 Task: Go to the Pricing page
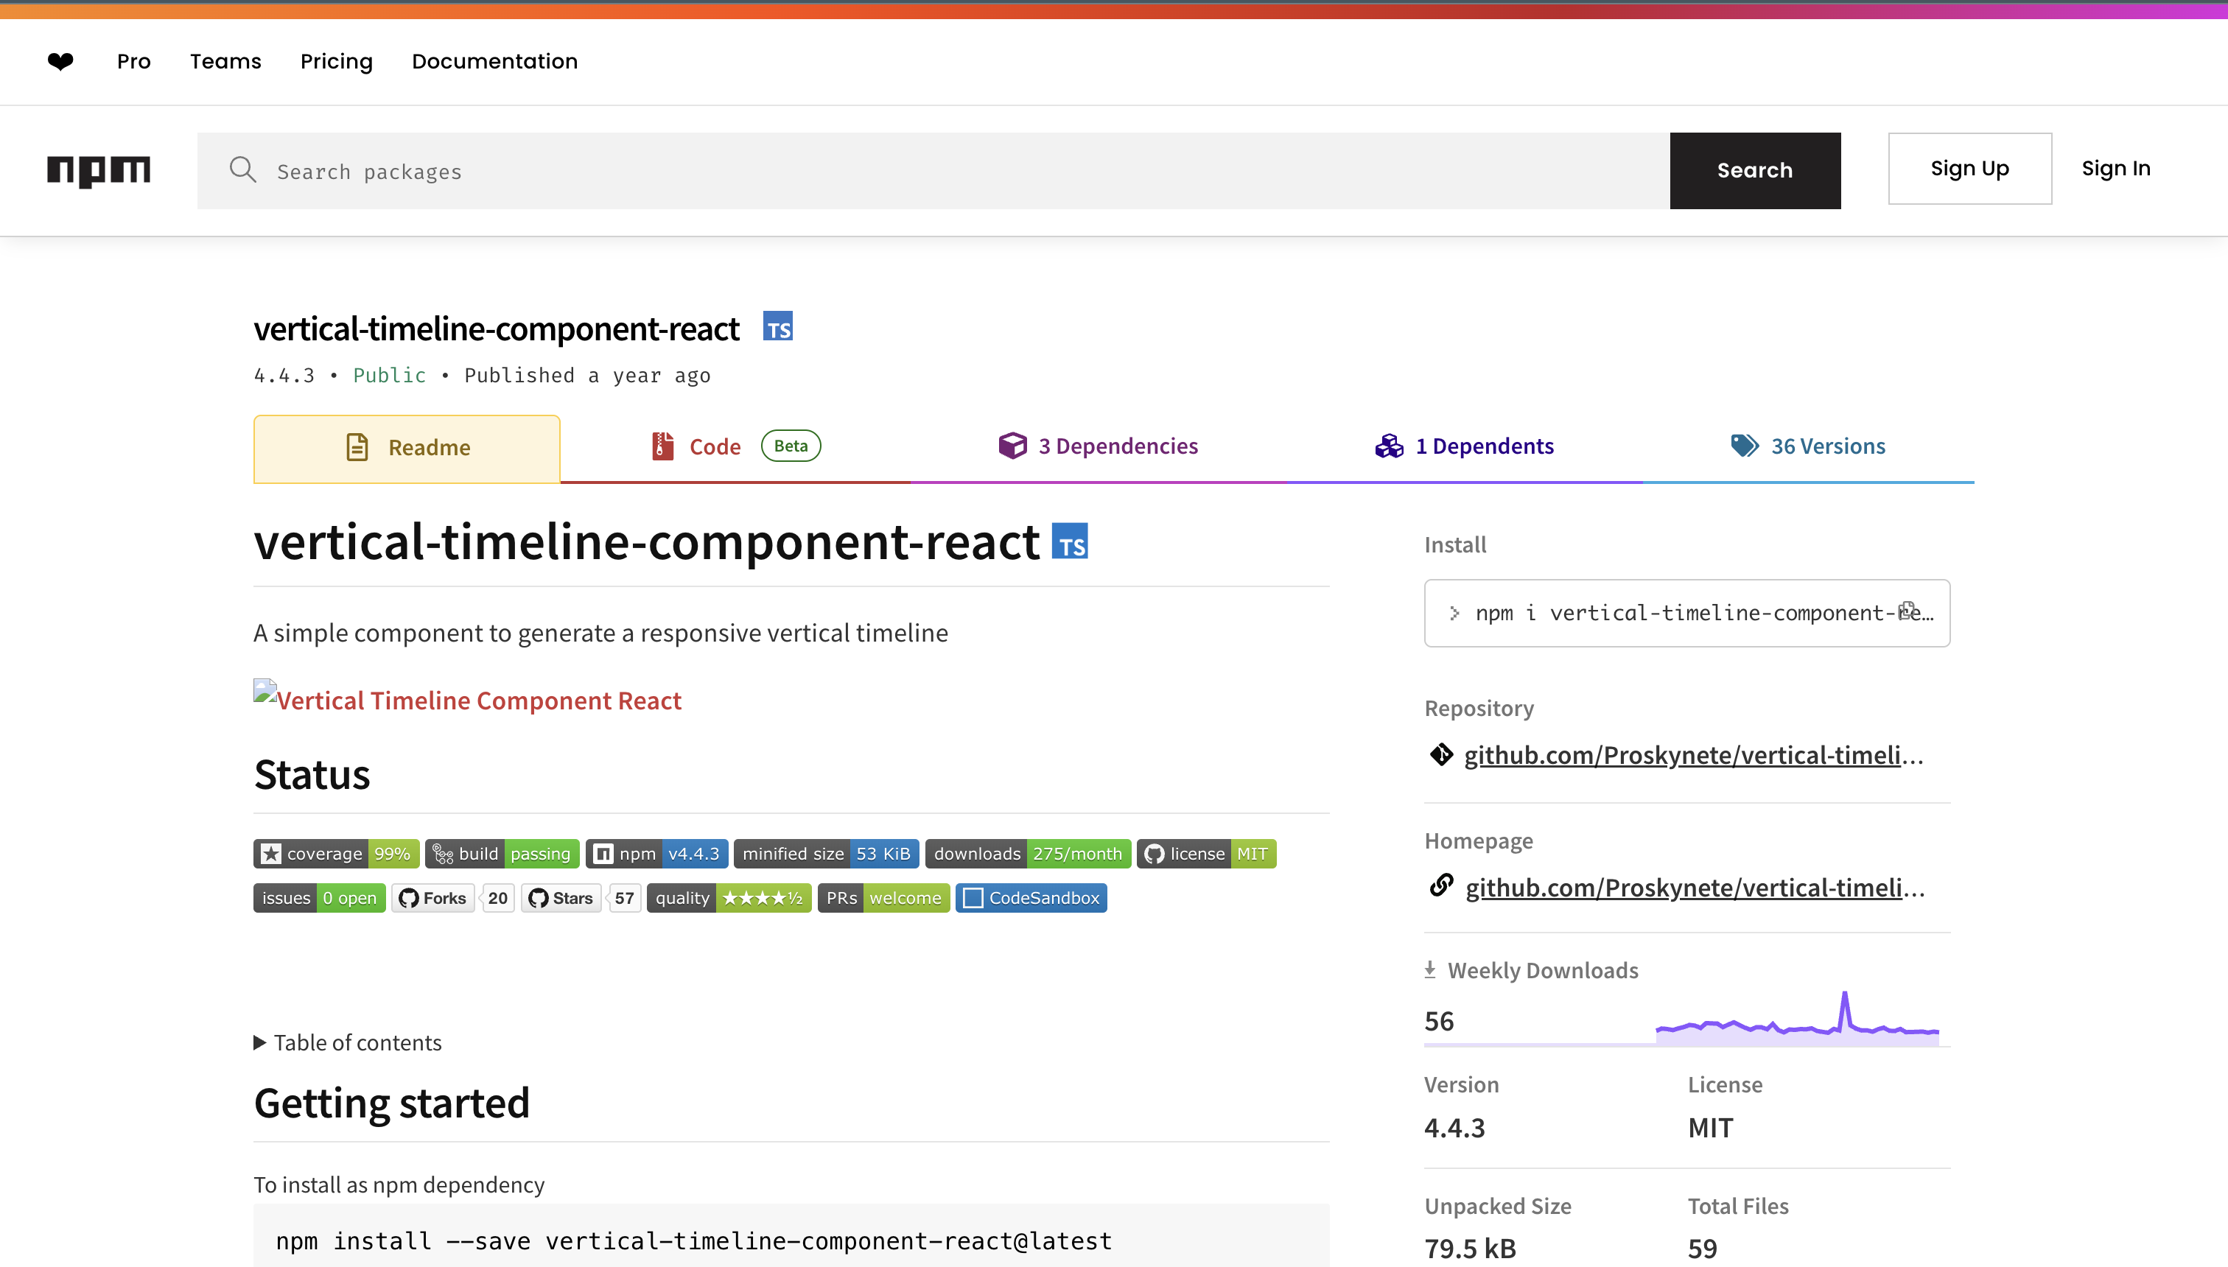336,61
